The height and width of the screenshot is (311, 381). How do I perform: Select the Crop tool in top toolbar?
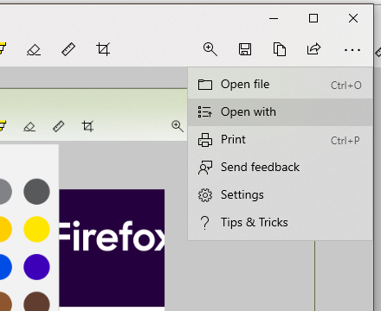103,49
